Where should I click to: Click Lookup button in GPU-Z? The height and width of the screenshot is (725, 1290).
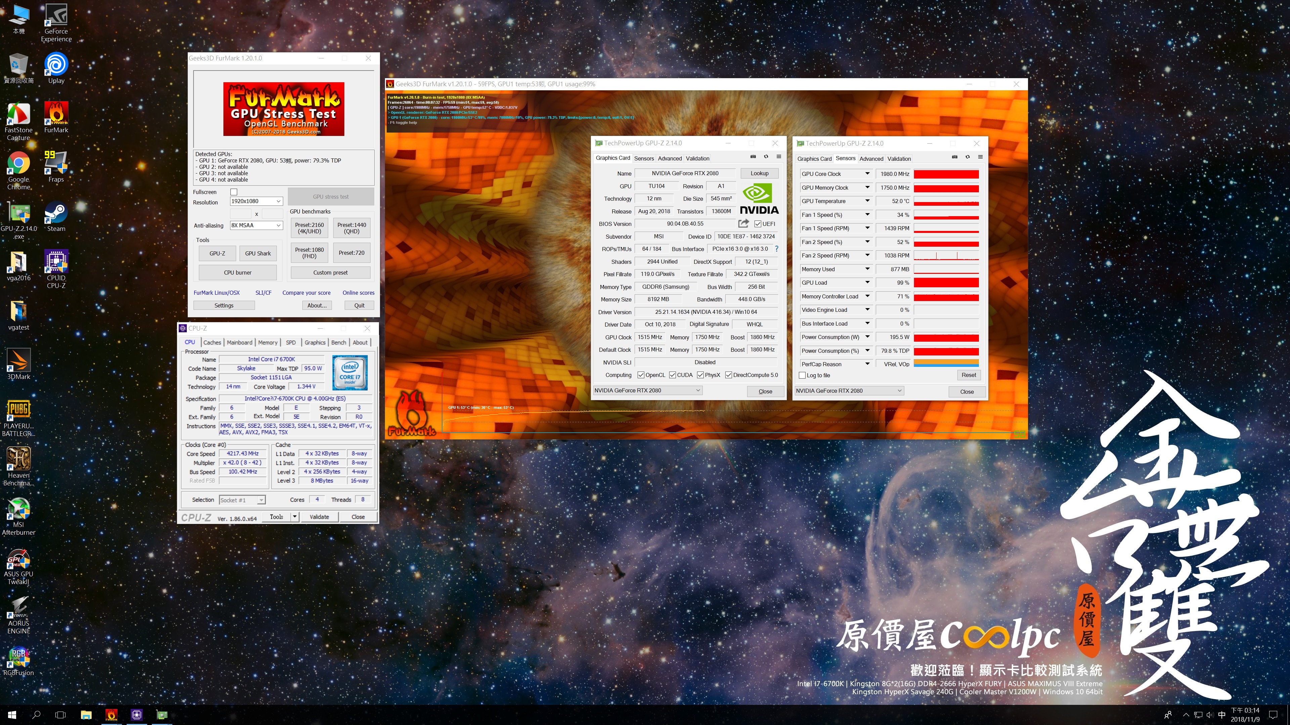[759, 173]
